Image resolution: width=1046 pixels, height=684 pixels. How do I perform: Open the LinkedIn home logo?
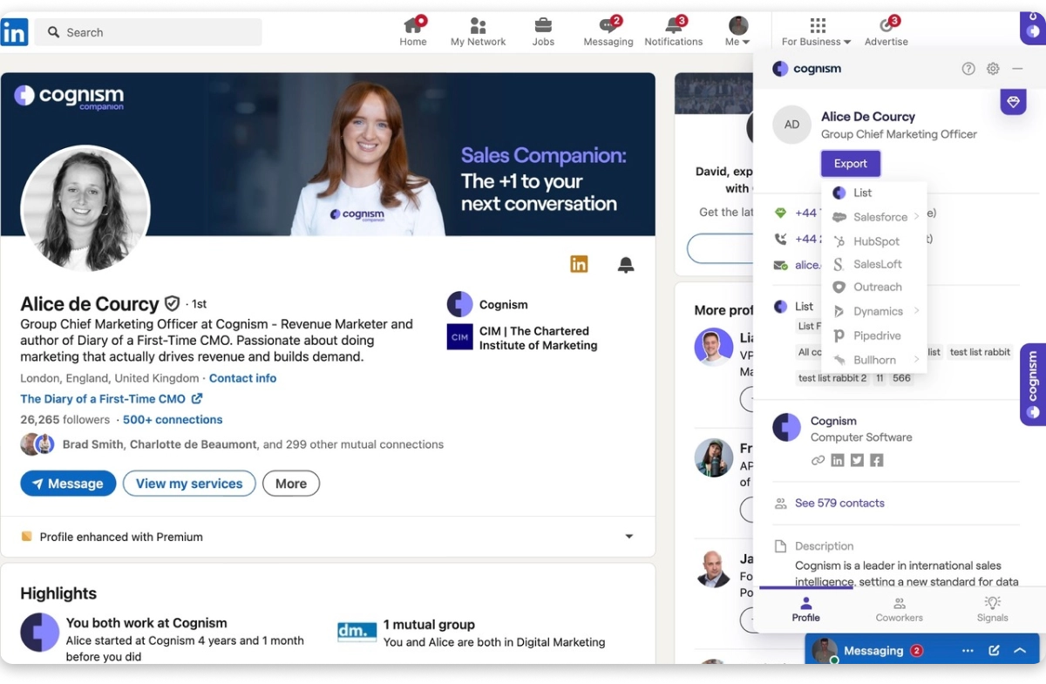coord(14,32)
